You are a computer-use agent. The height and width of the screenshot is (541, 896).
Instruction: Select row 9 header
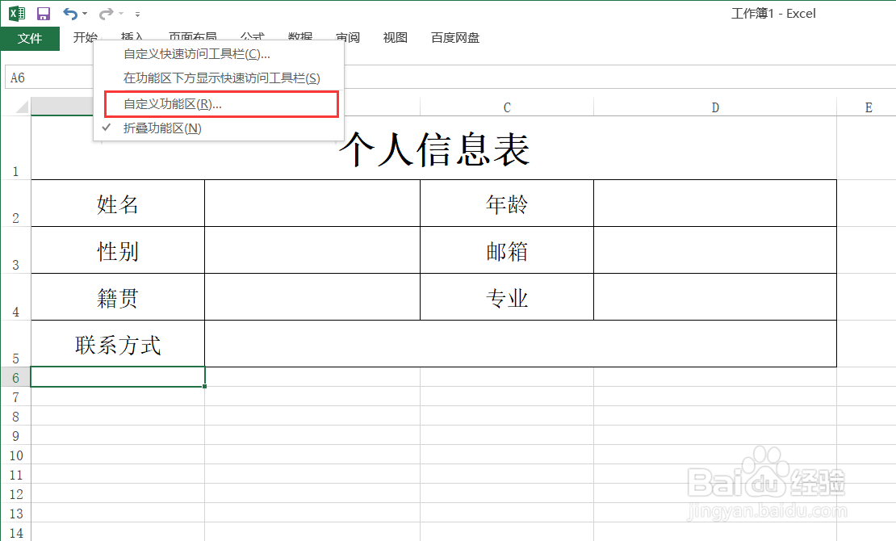click(x=15, y=436)
